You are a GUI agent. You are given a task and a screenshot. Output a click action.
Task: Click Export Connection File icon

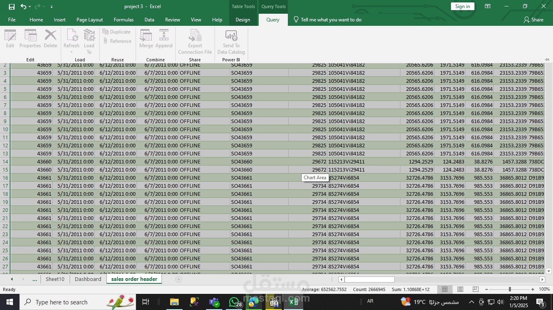point(195,38)
